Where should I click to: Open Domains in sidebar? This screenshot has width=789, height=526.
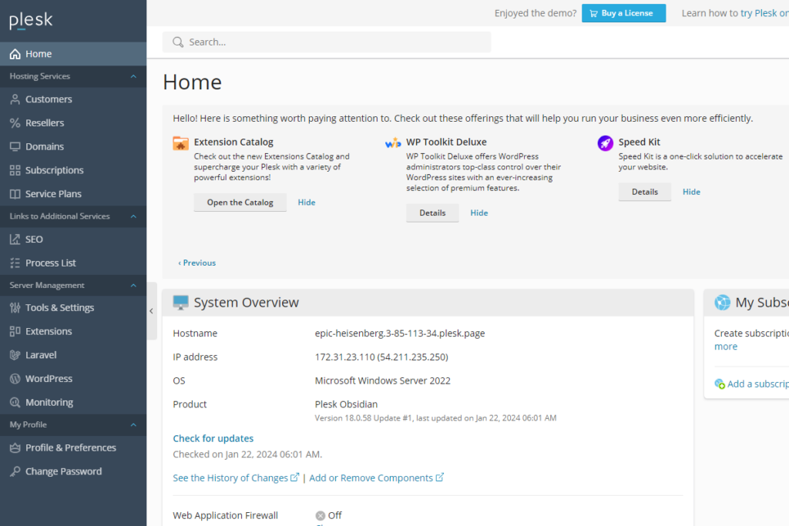click(73, 146)
